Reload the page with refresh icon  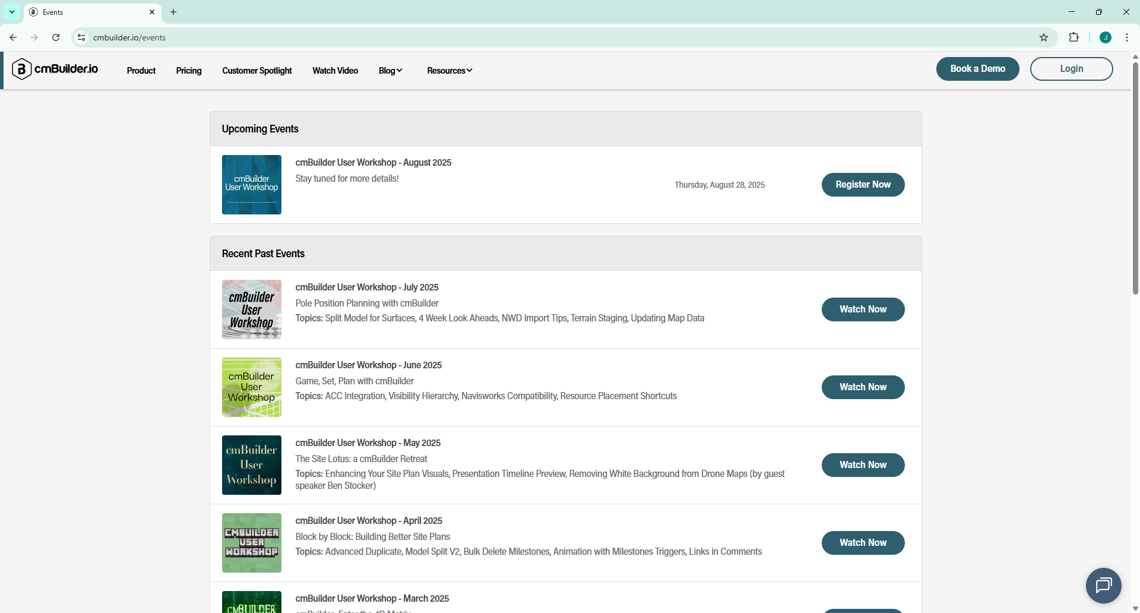point(56,37)
